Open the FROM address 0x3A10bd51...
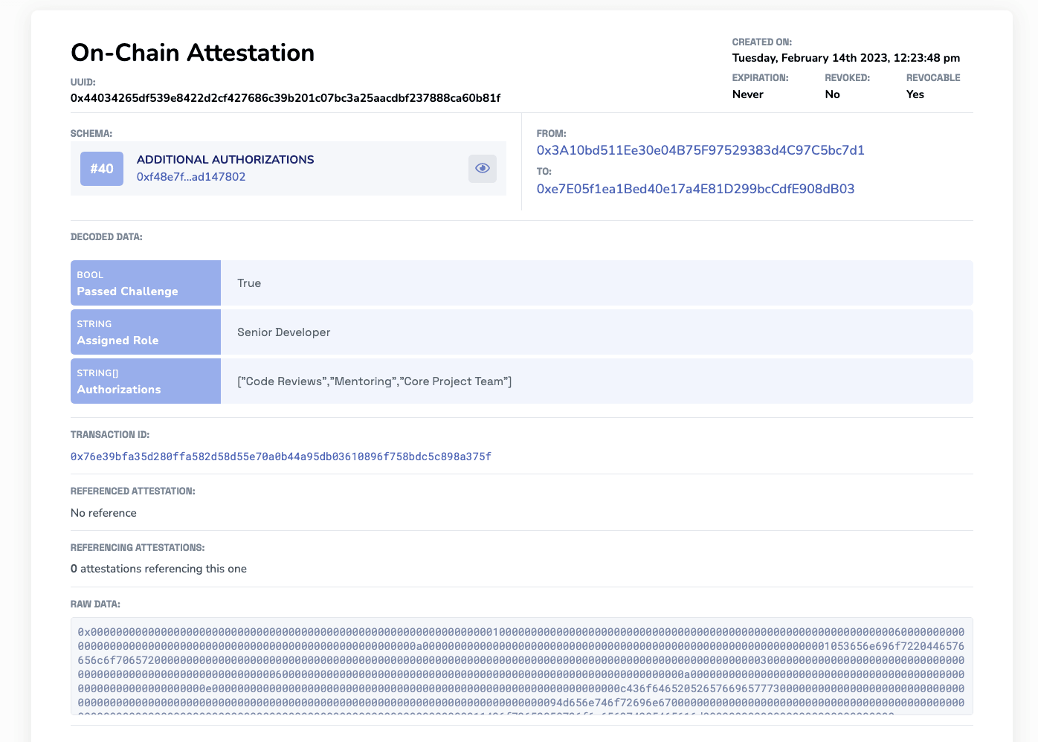 700,150
